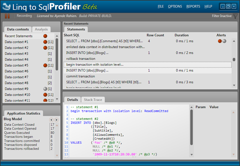Select the rollback transaction statement

point(147,58)
